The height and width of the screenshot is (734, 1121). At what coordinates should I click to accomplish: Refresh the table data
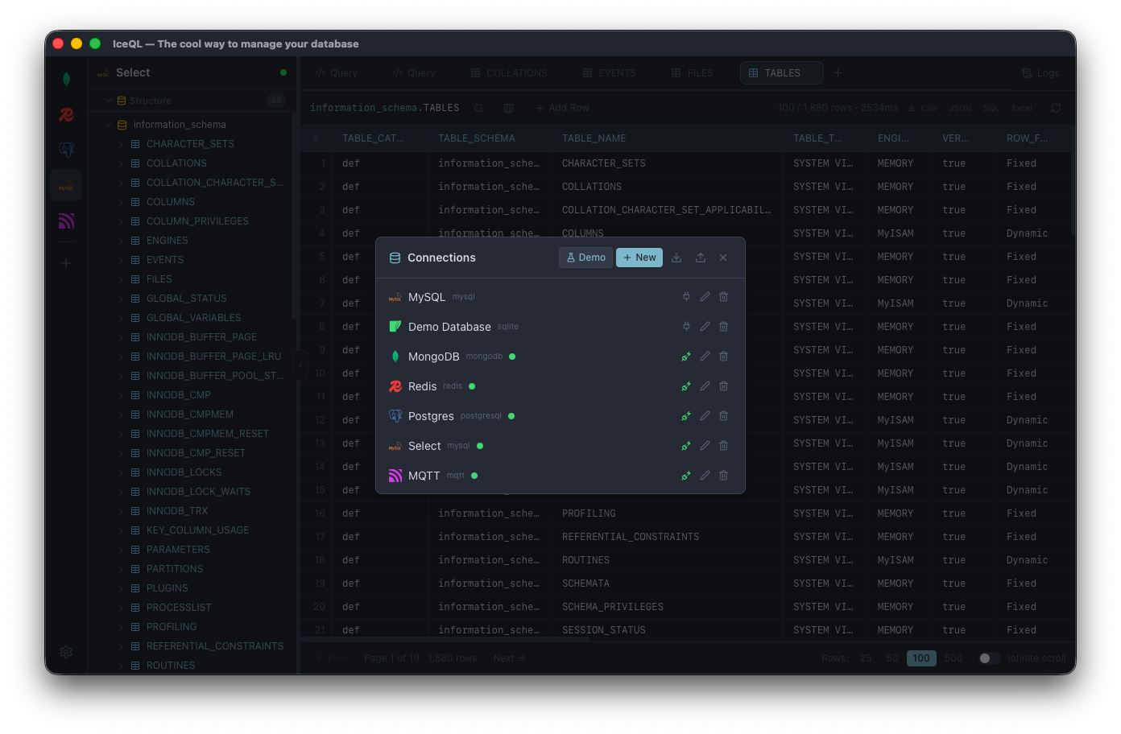point(1056,108)
